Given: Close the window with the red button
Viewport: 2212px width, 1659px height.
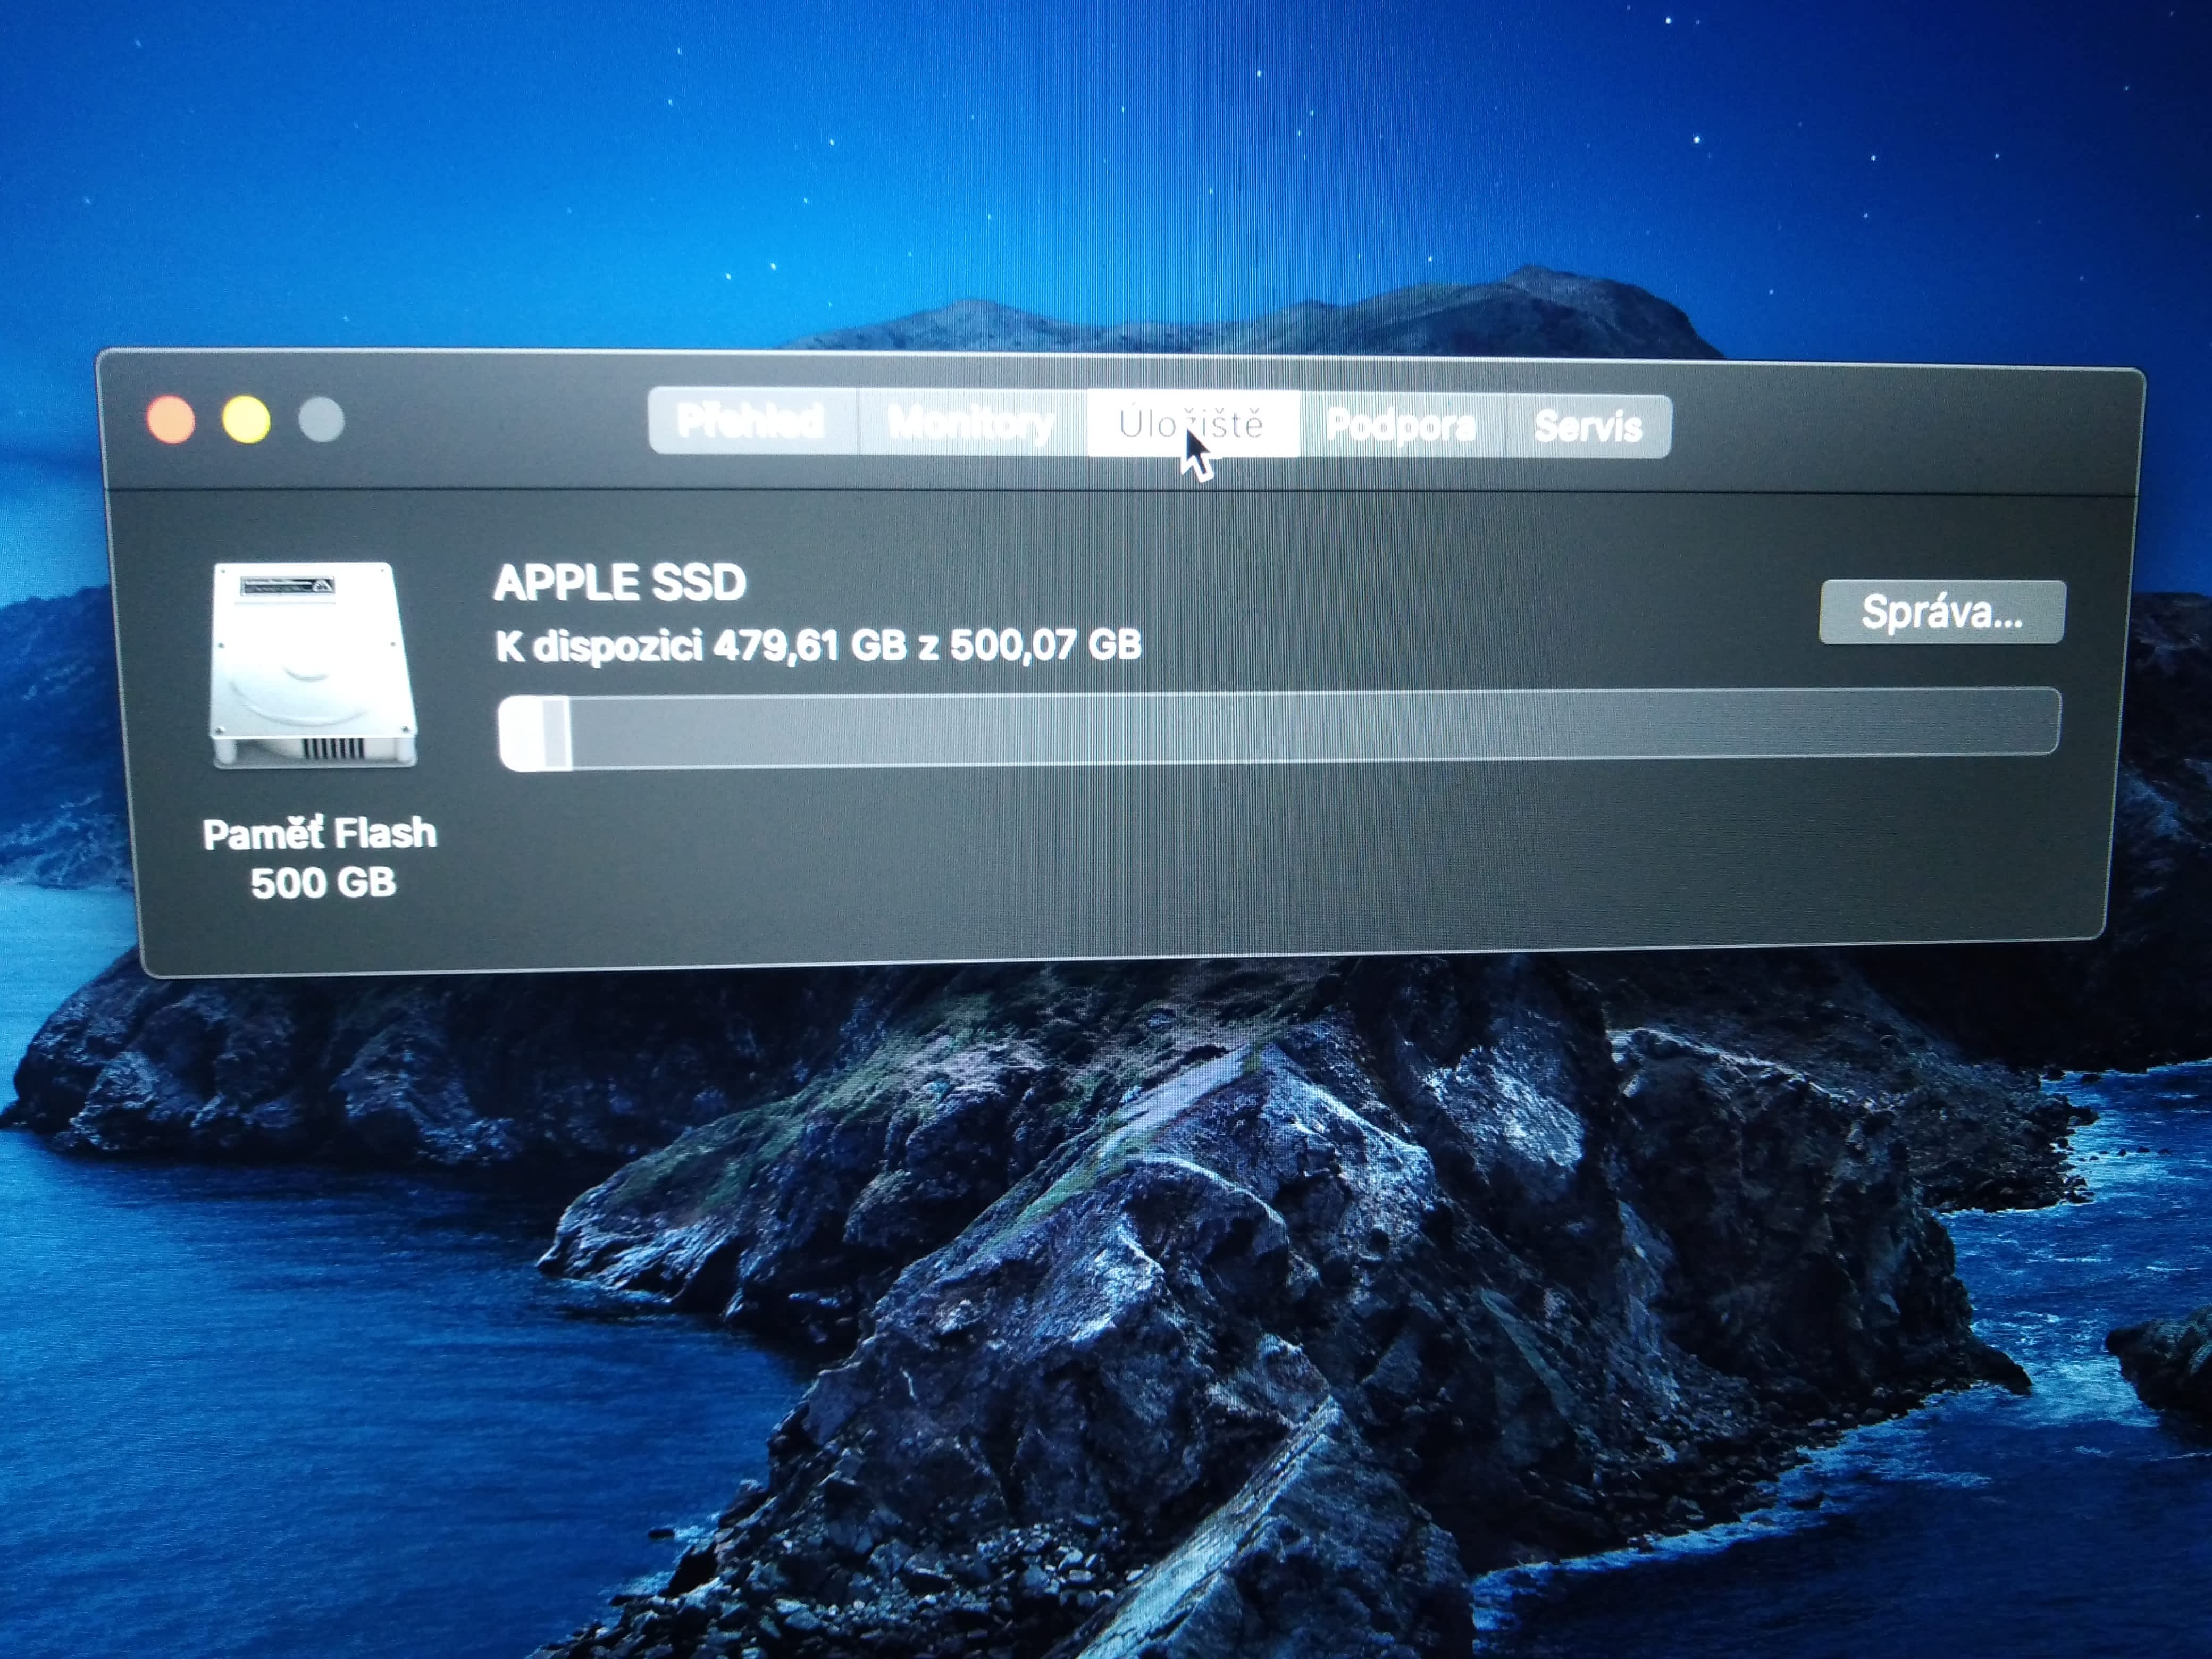Looking at the screenshot, I should pyautogui.click(x=171, y=419).
